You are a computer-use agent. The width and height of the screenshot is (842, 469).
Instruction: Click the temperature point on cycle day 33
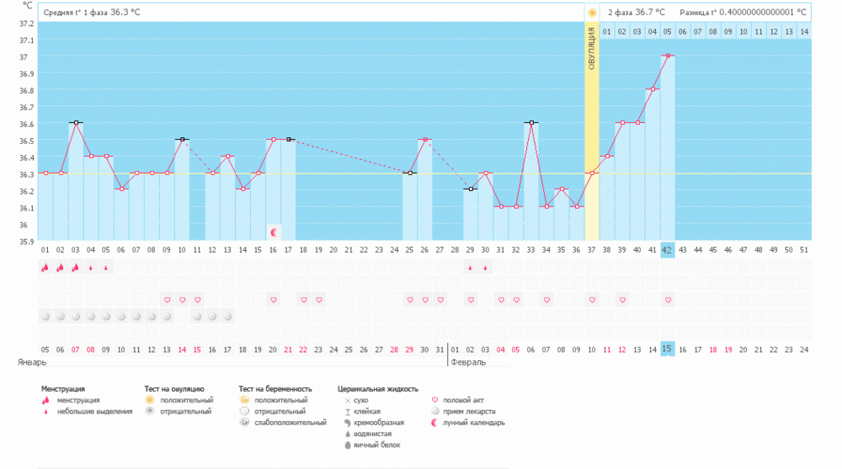[x=530, y=123]
